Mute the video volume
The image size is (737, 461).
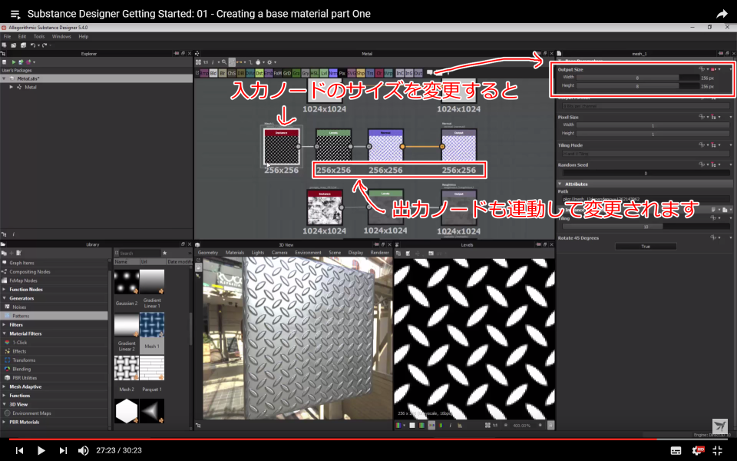pyautogui.click(x=83, y=450)
